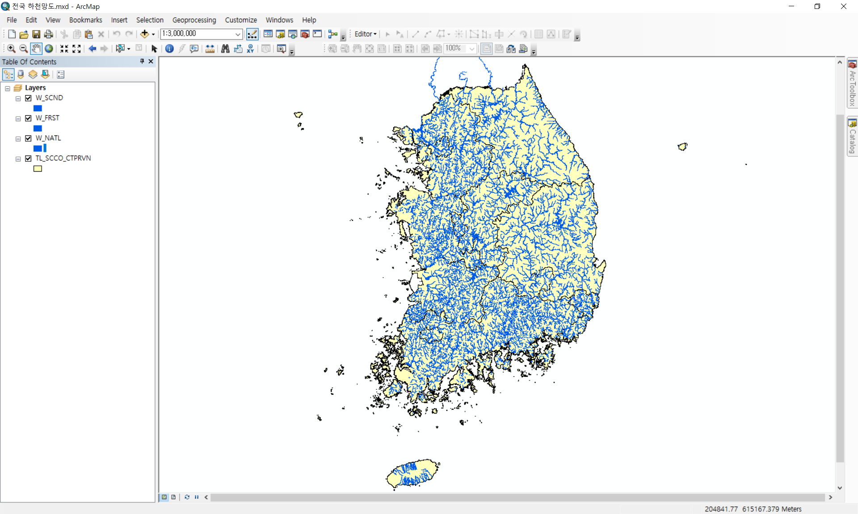This screenshot has height=514, width=858.
Task: Click the TL_SCCO_CTPRVN yellow symbol swatch
Action: pos(38,169)
